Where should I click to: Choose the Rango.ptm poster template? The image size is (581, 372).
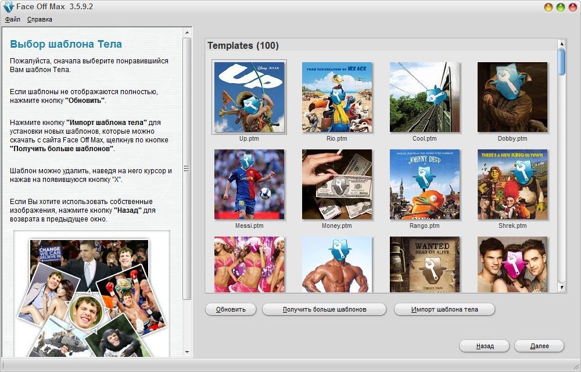coord(425,184)
